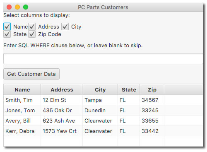Toggle the City column checkbox
The height and width of the screenshot is (152, 207).
click(x=65, y=27)
